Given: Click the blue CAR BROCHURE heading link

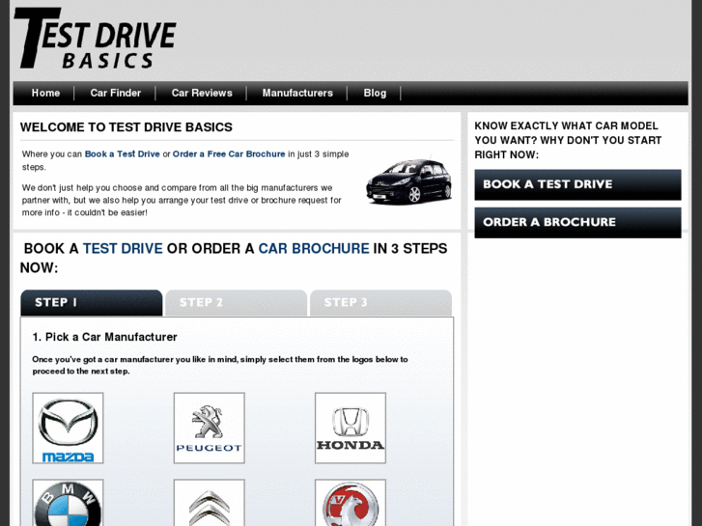Looking at the screenshot, I should point(314,248).
